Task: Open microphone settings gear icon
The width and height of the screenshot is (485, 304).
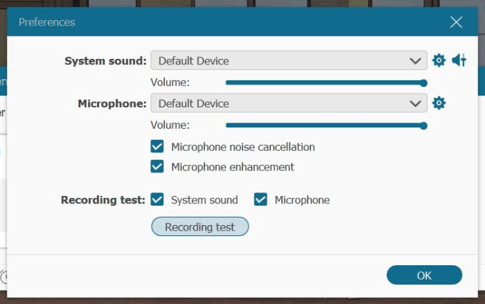Action: pos(439,103)
